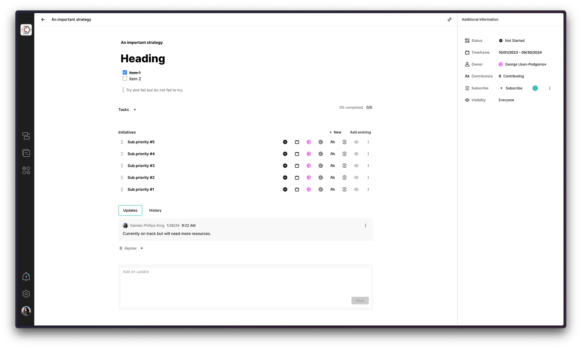Click the visibility/eye icon on Sub priority #3
The height and width of the screenshot is (348, 581).
(x=356, y=165)
